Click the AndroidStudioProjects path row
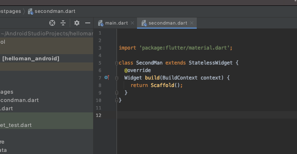This screenshot has width=297, height=154. point(46,33)
